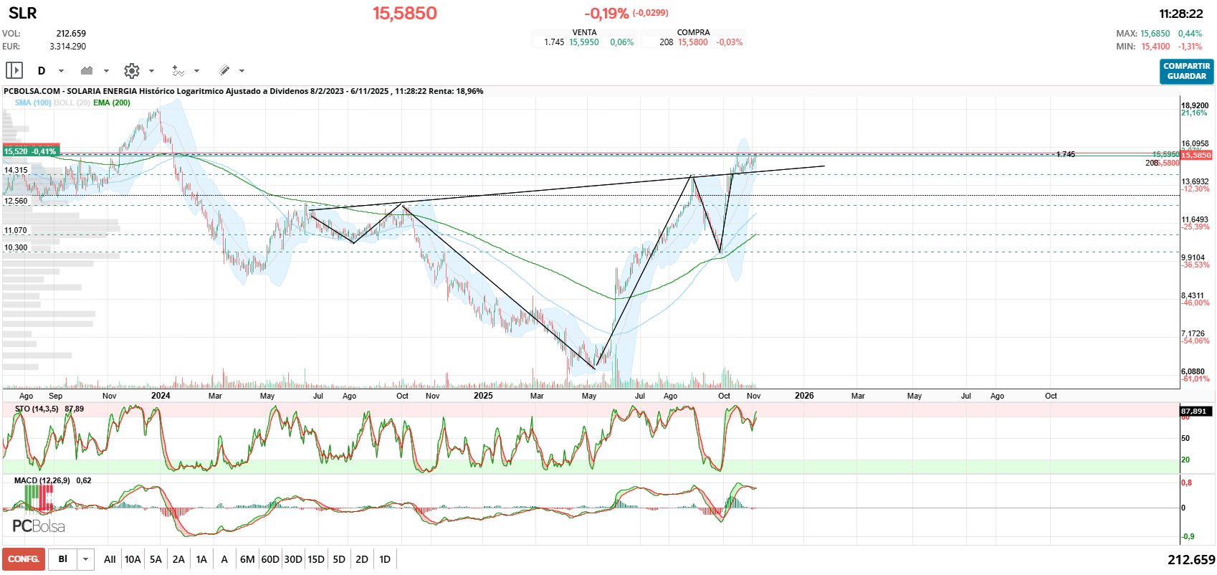Image resolution: width=1217 pixels, height=575 pixels.
Task: Click the area chart type icon
Action: (x=87, y=70)
